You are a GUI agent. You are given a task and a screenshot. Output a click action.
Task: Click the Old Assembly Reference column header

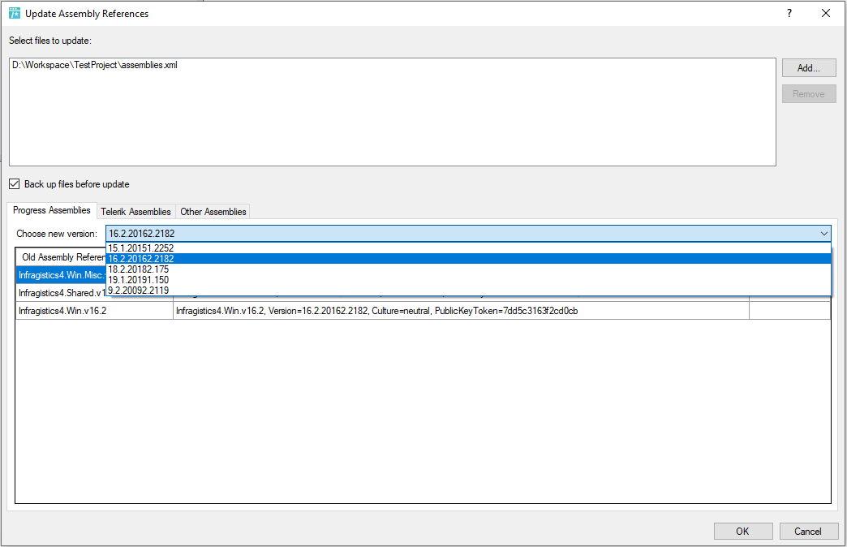click(x=62, y=257)
